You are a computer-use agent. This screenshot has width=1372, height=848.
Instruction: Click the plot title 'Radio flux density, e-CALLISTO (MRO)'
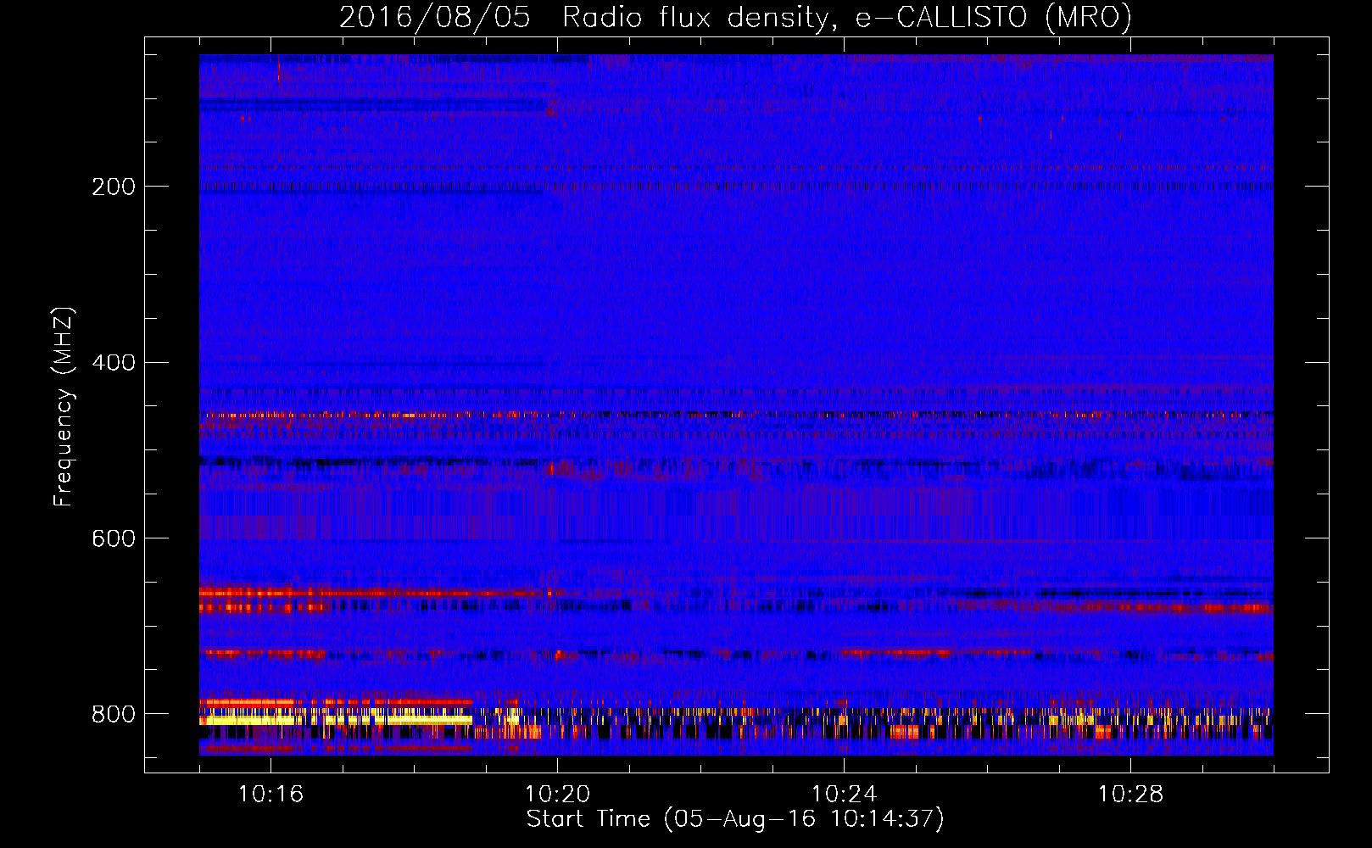847,17
